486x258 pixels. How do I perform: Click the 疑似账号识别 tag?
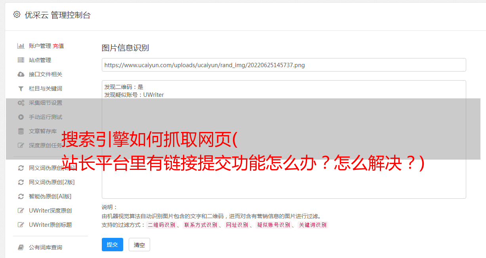273,225
